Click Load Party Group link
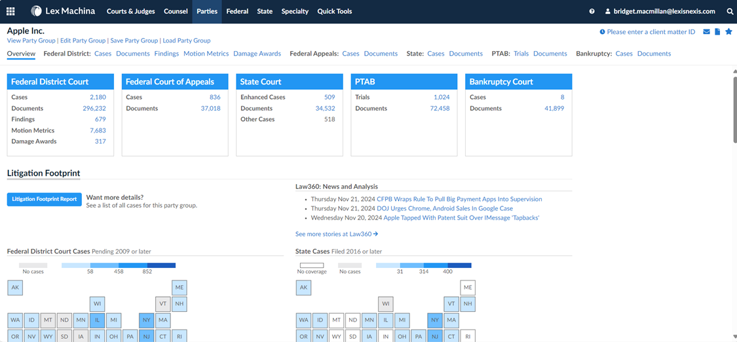The image size is (737, 342). pyautogui.click(x=187, y=41)
